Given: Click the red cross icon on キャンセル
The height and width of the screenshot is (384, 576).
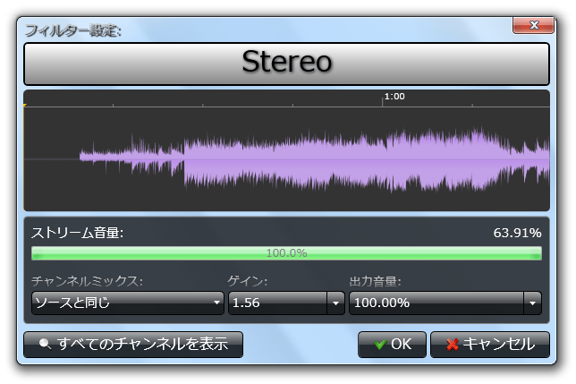Looking at the screenshot, I should [x=453, y=345].
